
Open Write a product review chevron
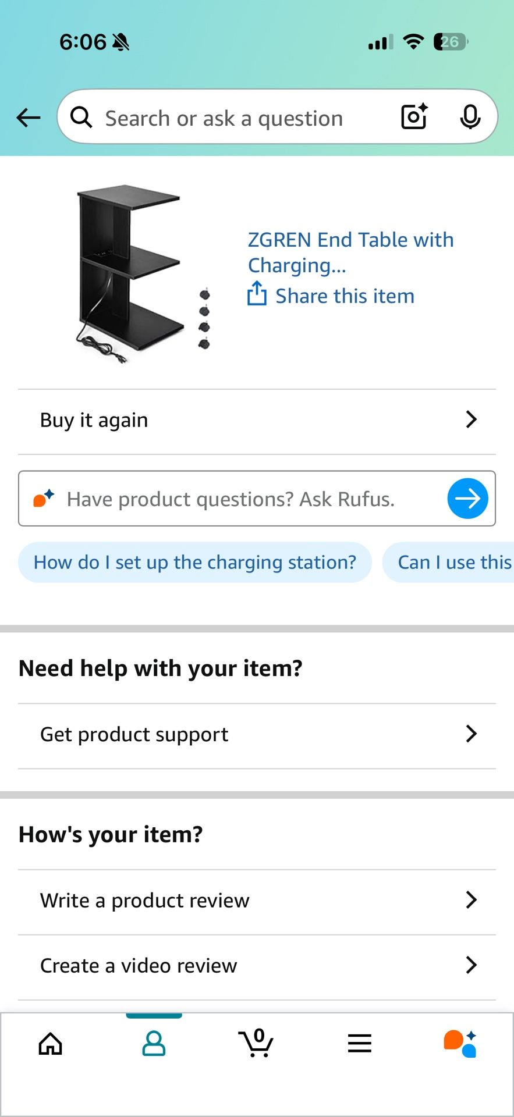pos(471,901)
